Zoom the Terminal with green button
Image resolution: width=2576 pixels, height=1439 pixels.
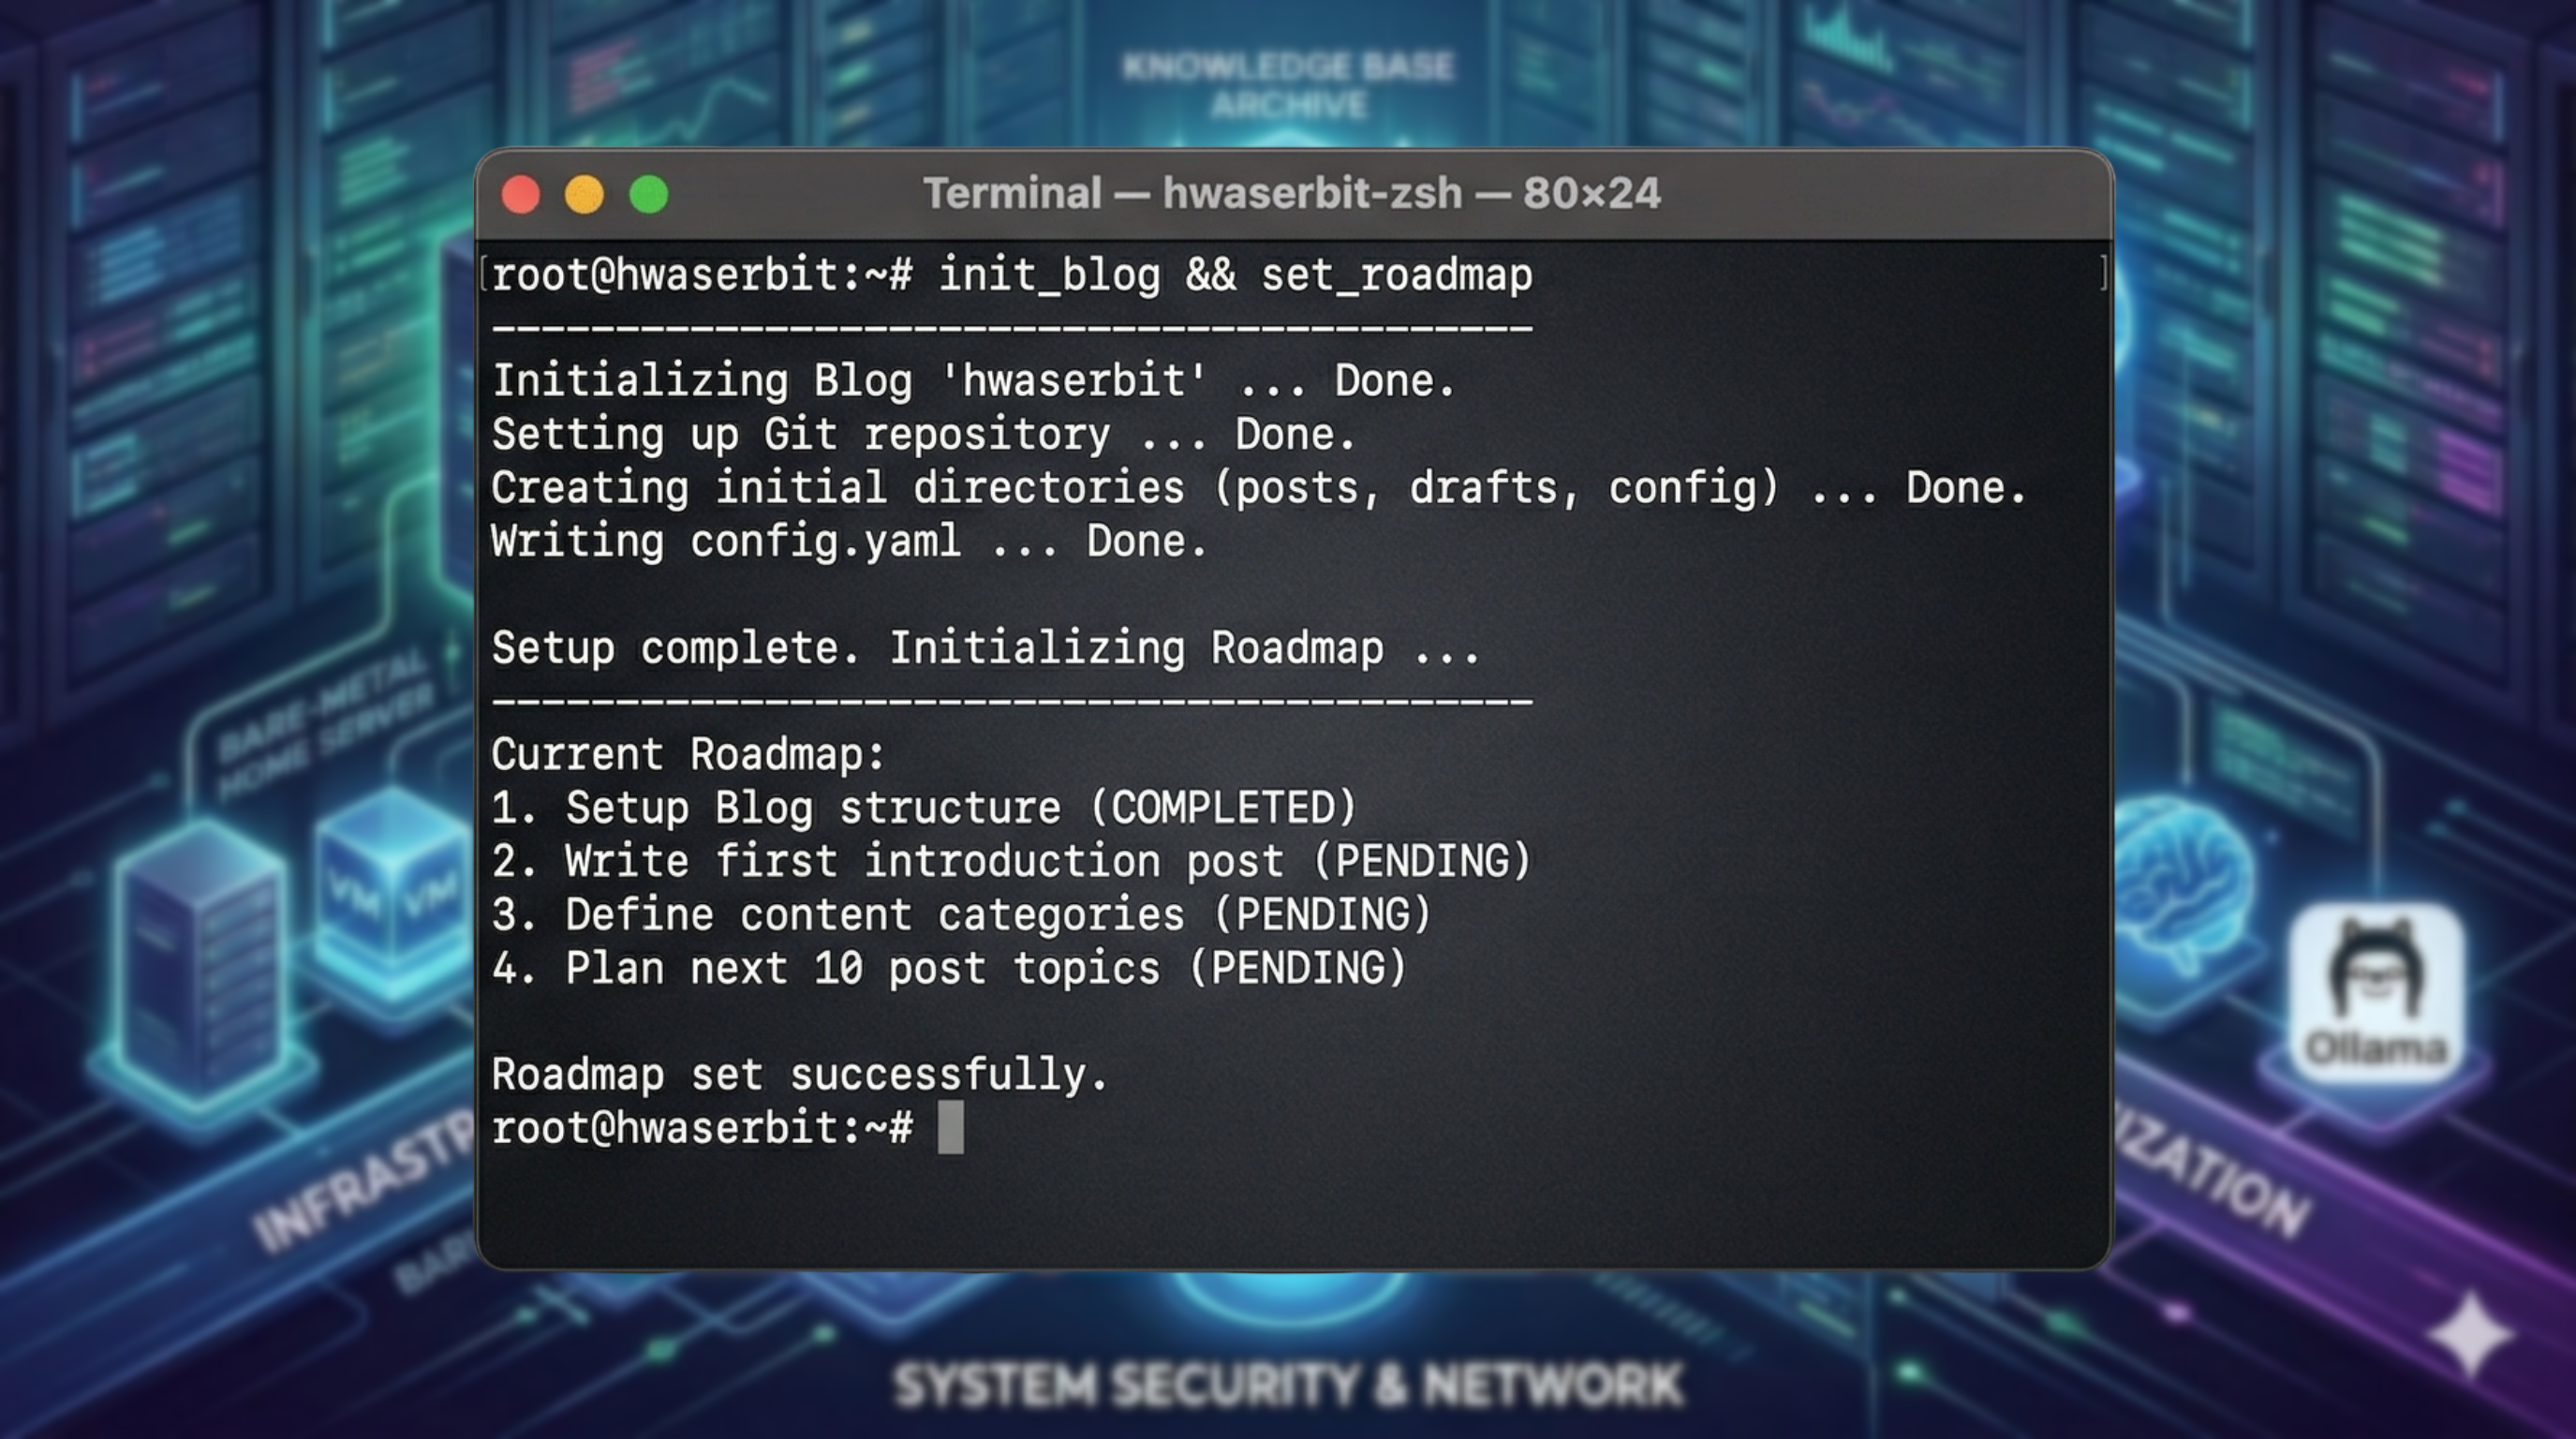click(x=649, y=194)
